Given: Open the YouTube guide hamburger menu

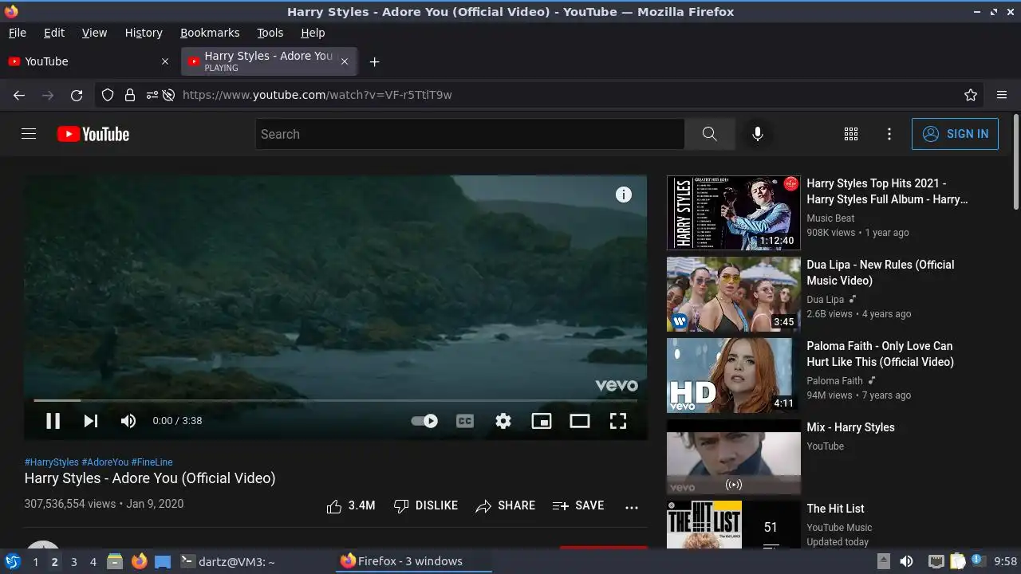Looking at the screenshot, I should point(29,134).
